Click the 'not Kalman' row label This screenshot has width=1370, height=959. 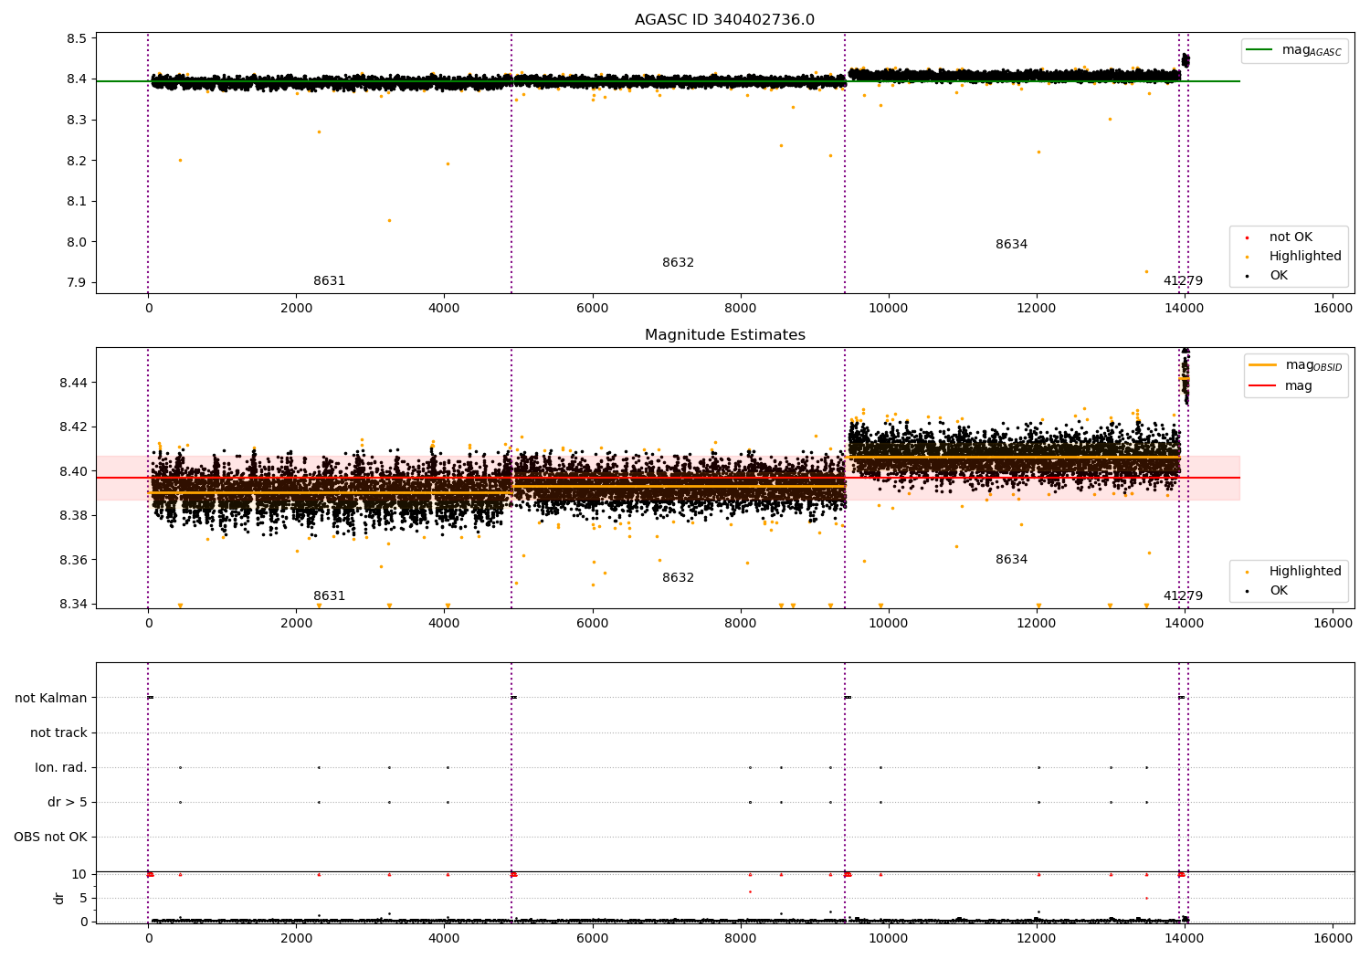point(51,698)
